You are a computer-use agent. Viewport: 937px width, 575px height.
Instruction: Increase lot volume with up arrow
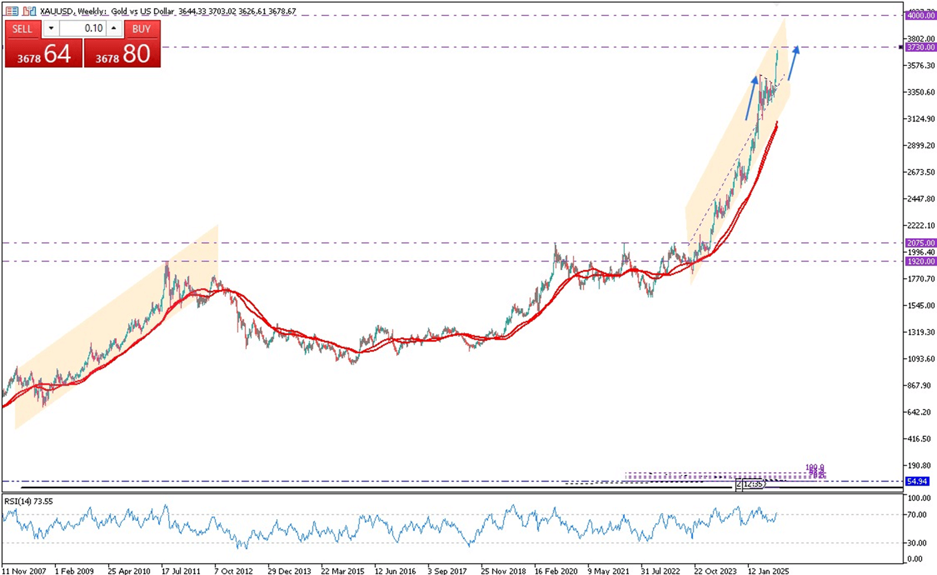pyautogui.click(x=114, y=29)
